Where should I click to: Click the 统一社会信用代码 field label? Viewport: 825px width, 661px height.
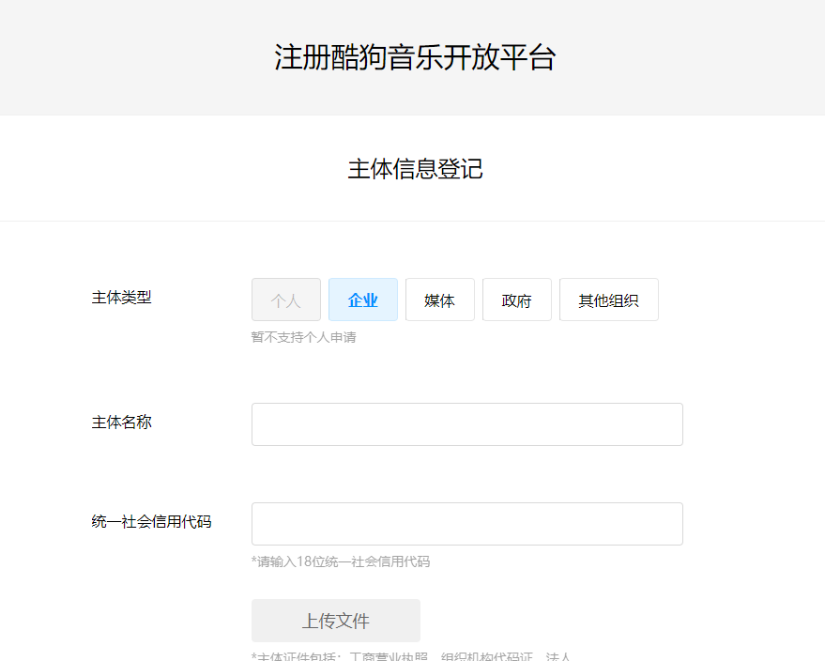click(151, 521)
